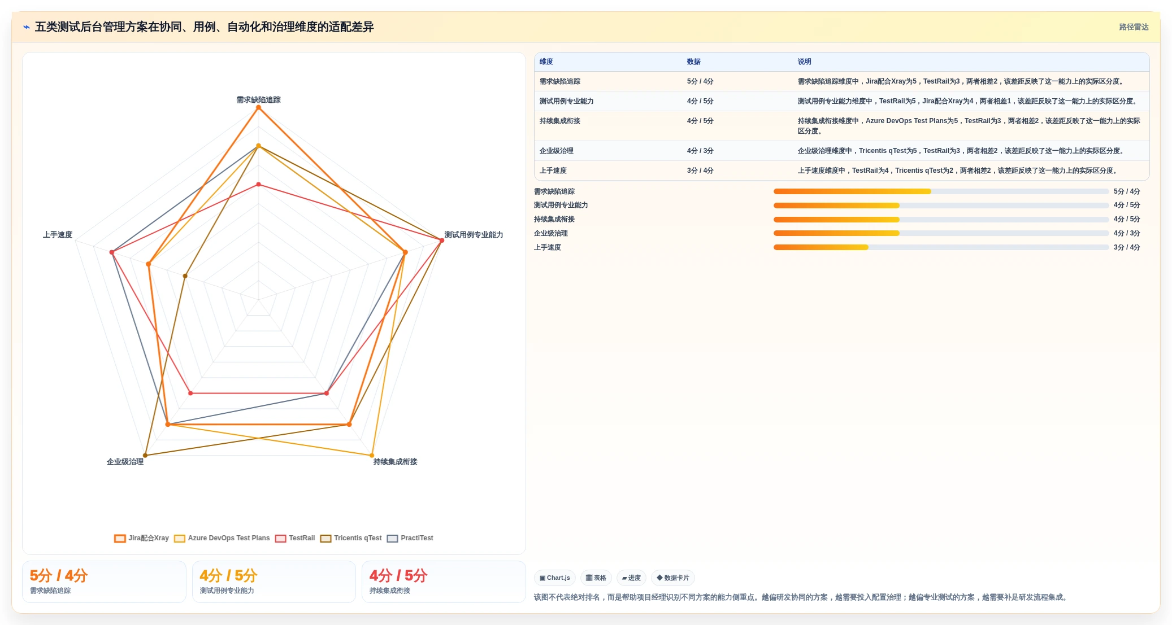The height and width of the screenshot is (625, 1172).
Task: Toggle TestRail legend swatch
Action: [281, 538]
